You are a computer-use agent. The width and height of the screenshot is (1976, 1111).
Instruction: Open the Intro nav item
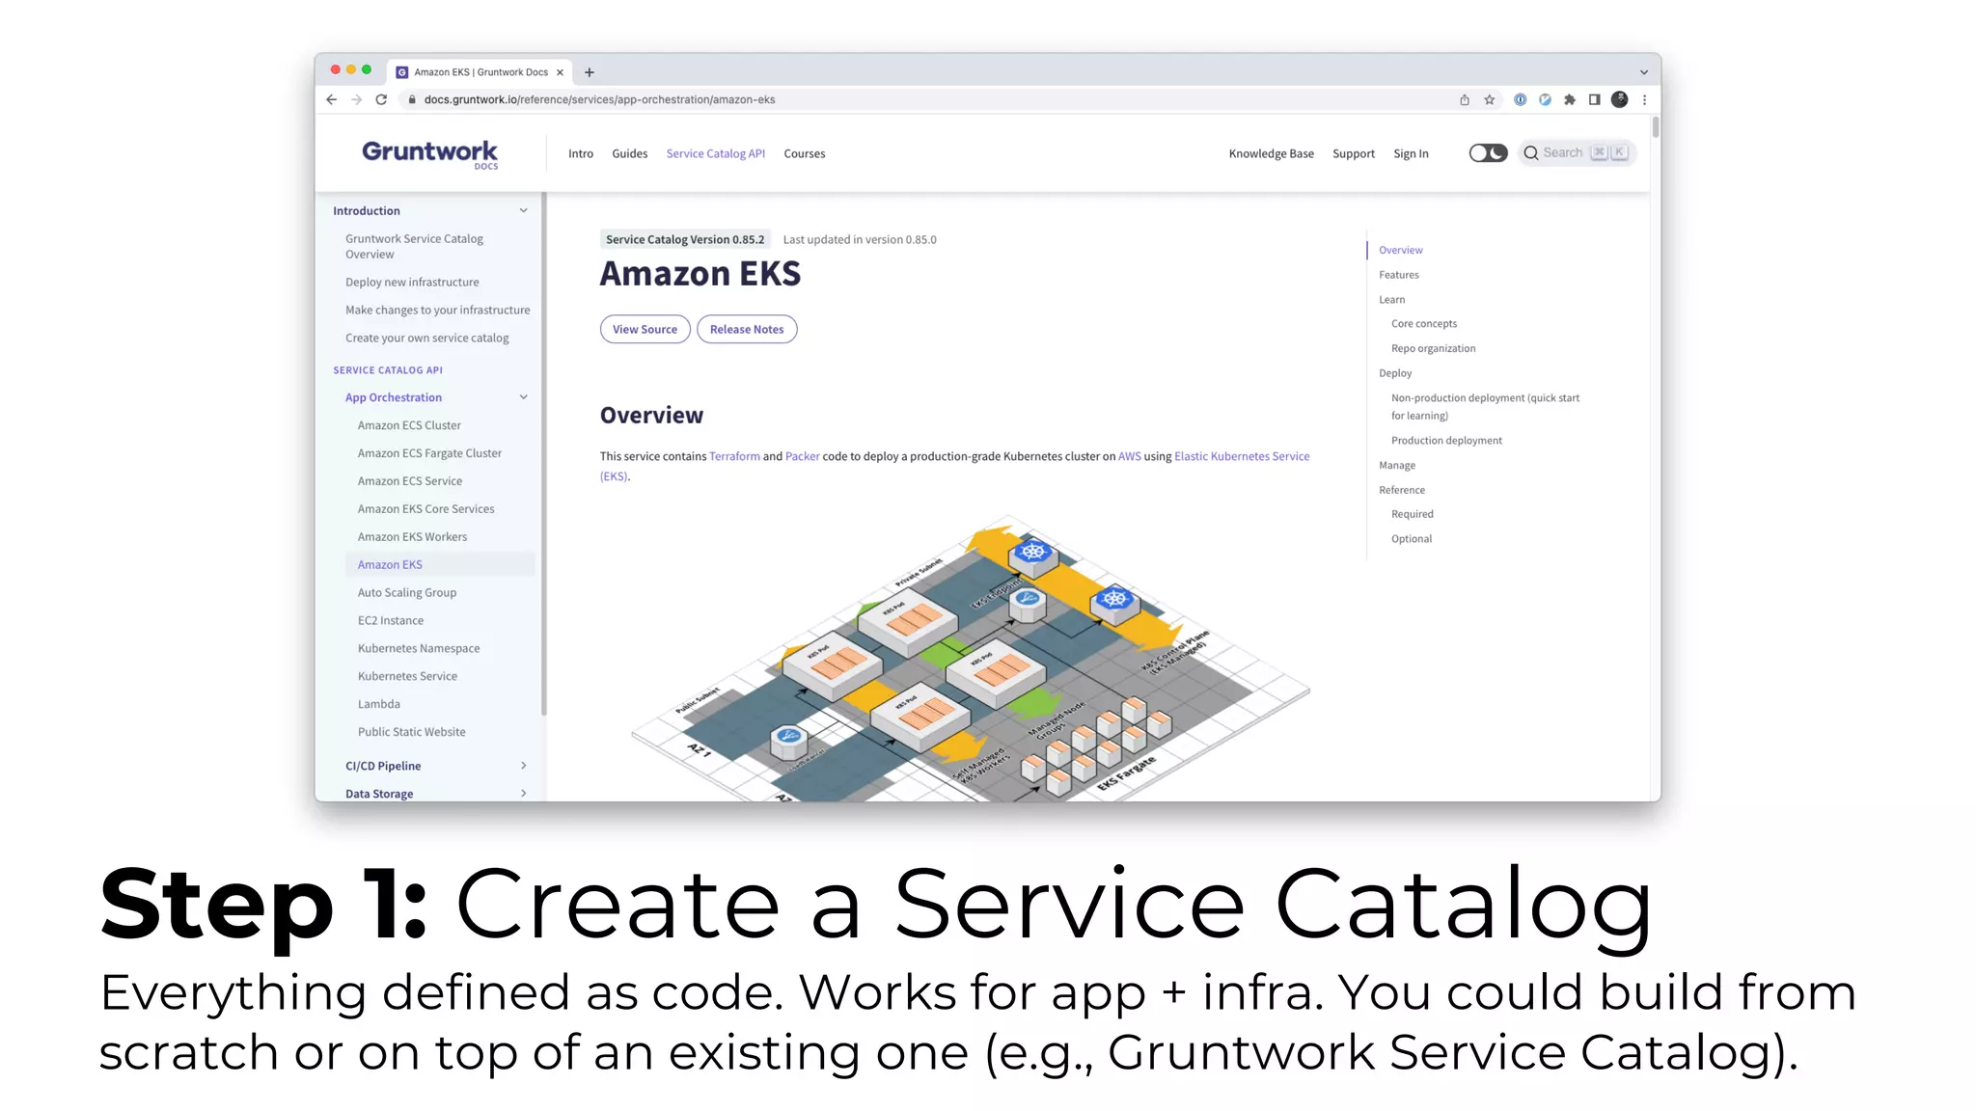click(581, 153)
